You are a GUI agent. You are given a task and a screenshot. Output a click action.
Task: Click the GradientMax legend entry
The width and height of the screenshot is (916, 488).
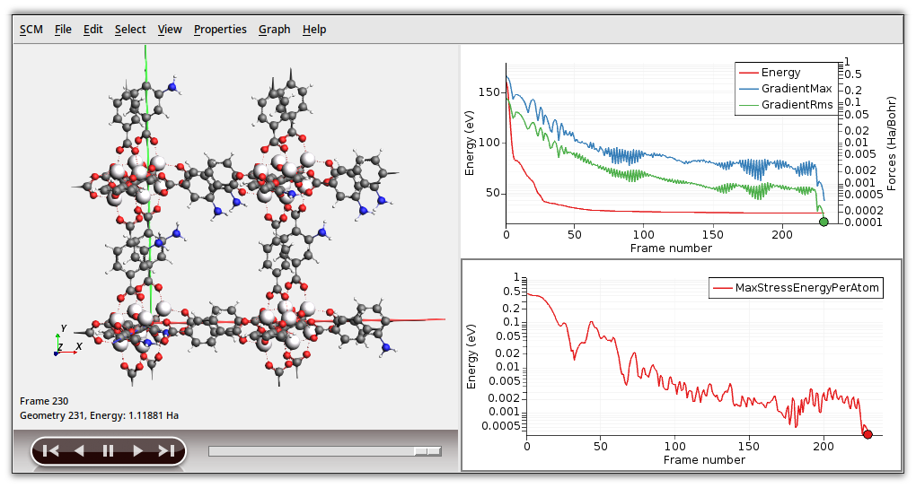(x=786, y=89)
